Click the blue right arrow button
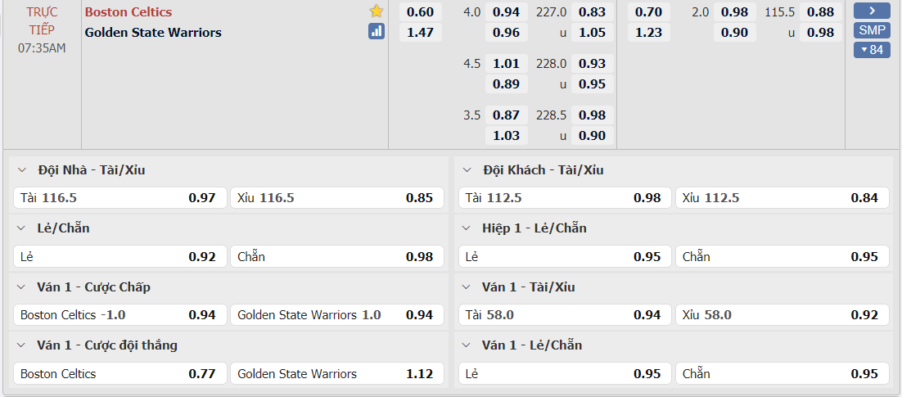Screen dimensions: 902x397 [x=872, y=11]
